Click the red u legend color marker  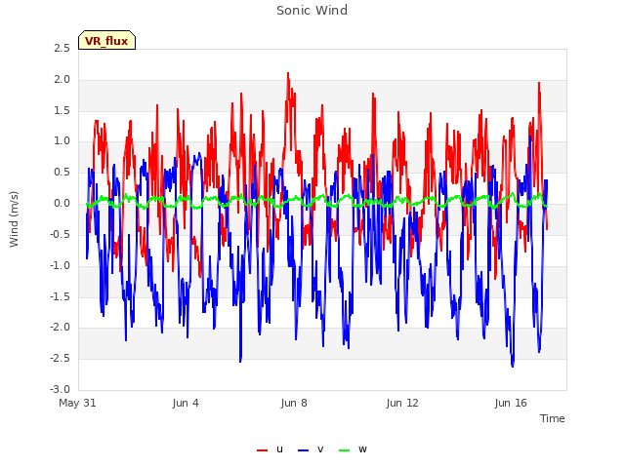point(262,450)
